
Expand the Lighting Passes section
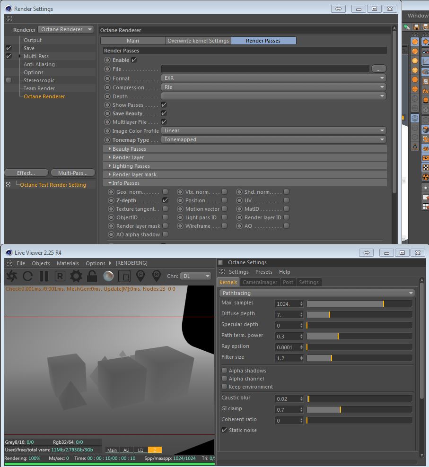[x=245, y=166]
